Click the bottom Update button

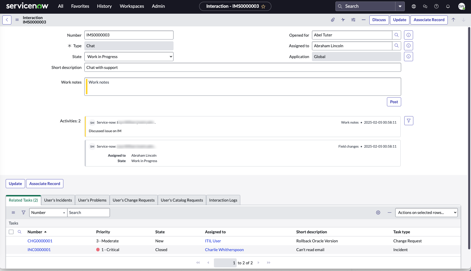pos(15,184)
